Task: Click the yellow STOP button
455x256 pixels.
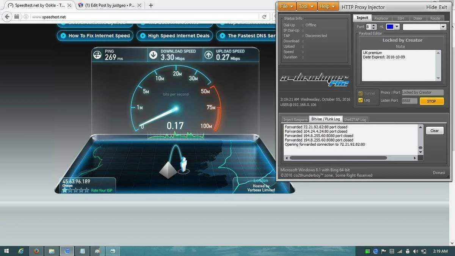Action: [431, 101]
